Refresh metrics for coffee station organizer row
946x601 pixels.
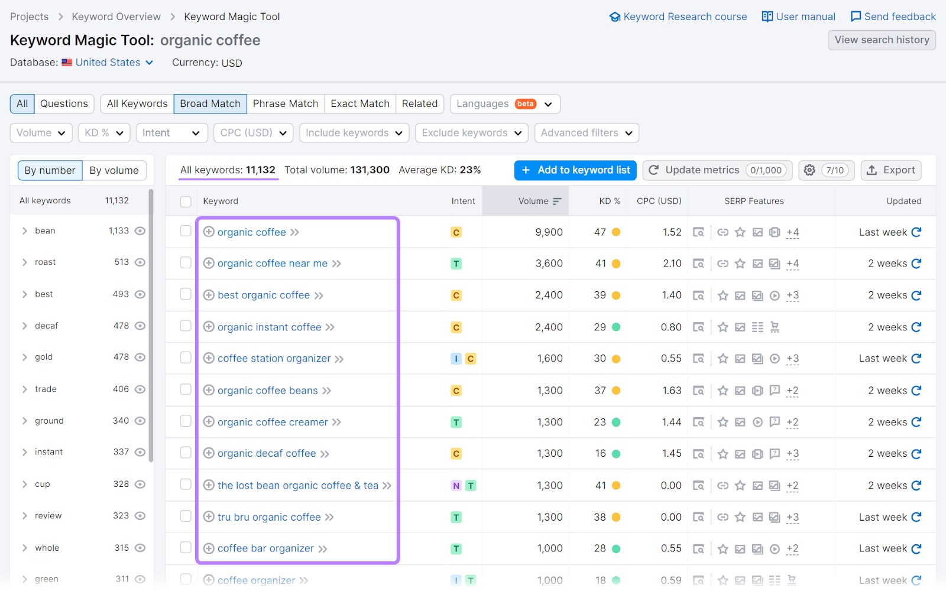pyautogui.click(x=916, y=359)
